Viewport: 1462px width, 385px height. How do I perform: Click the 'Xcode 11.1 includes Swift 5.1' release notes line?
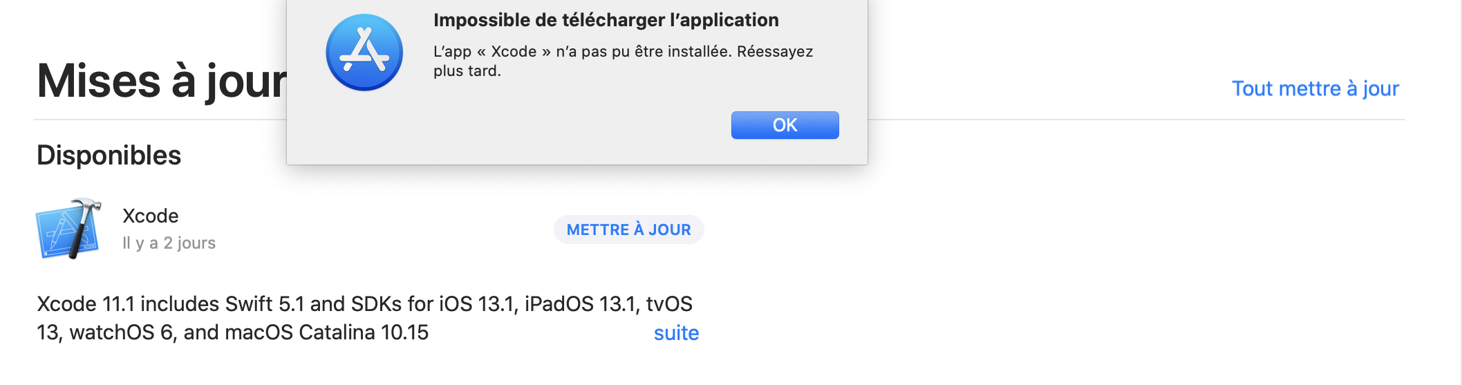point(364,304)
